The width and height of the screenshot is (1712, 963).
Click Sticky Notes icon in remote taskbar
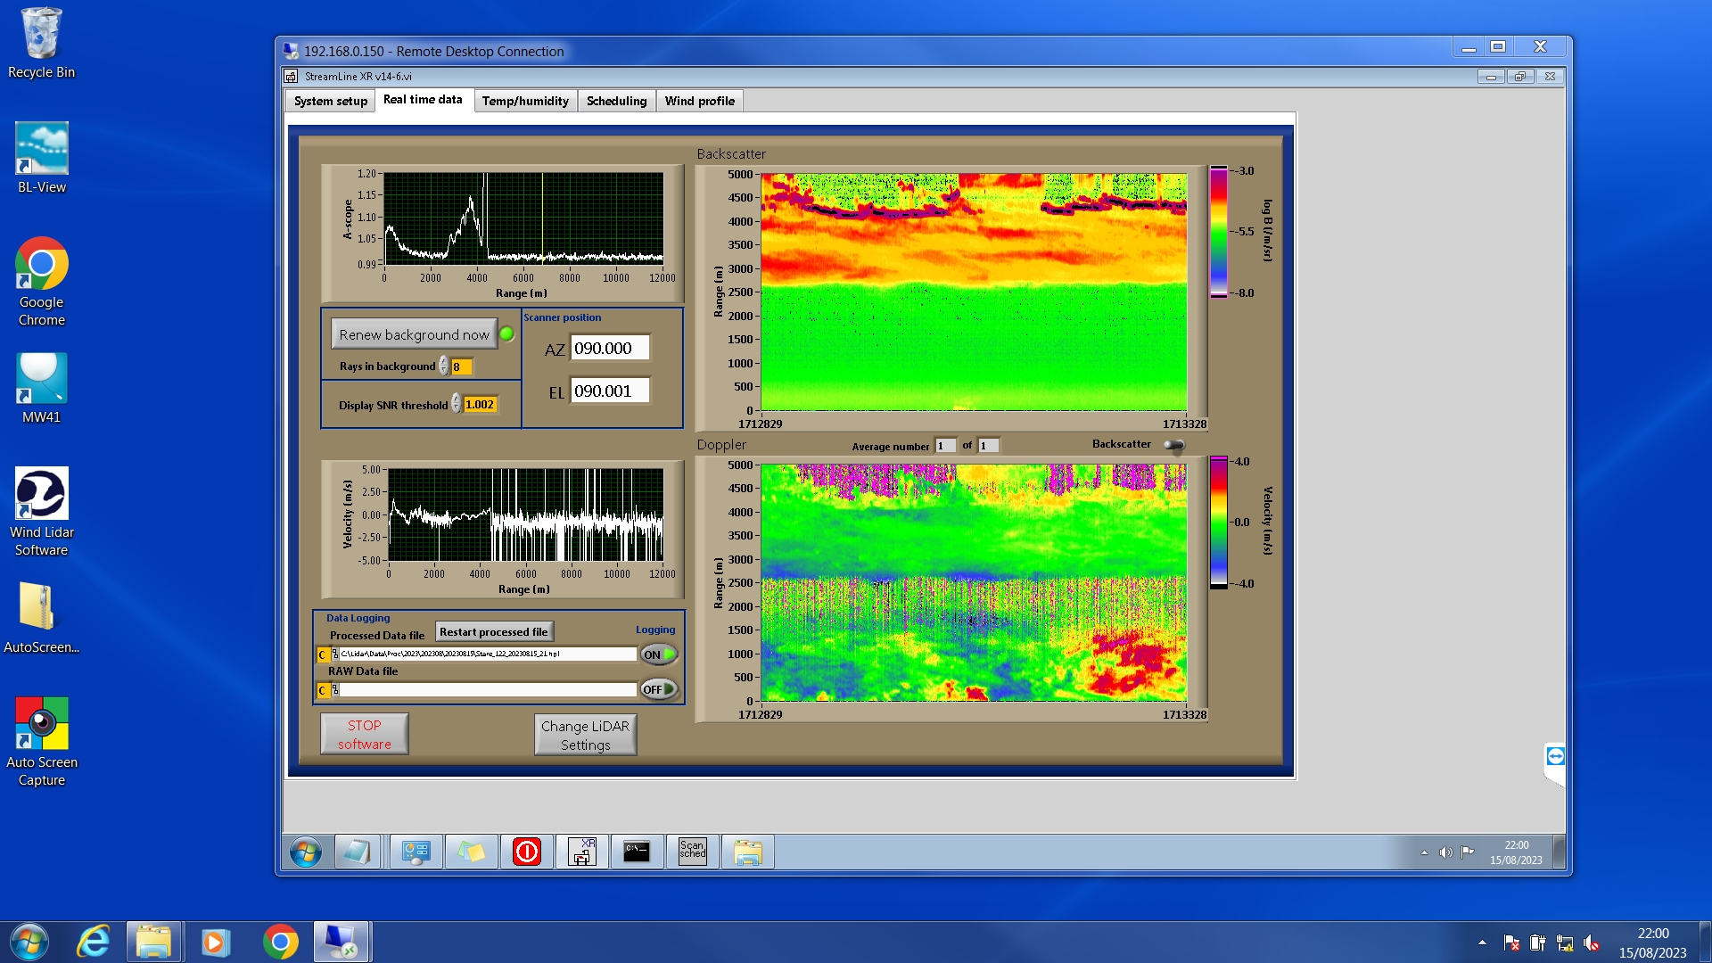(x=471, y=852)
